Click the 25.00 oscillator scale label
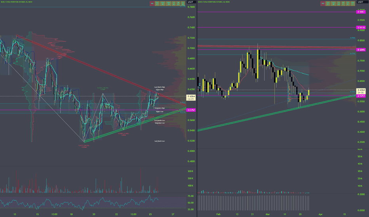 (x=190, y=210)
